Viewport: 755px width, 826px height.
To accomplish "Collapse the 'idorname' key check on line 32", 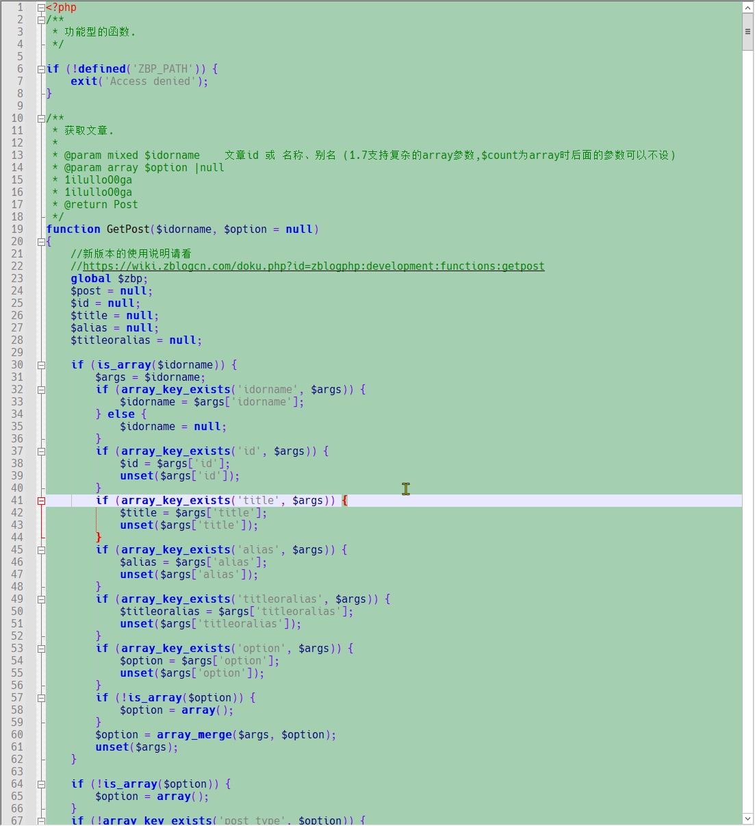I will click(41, 390).
